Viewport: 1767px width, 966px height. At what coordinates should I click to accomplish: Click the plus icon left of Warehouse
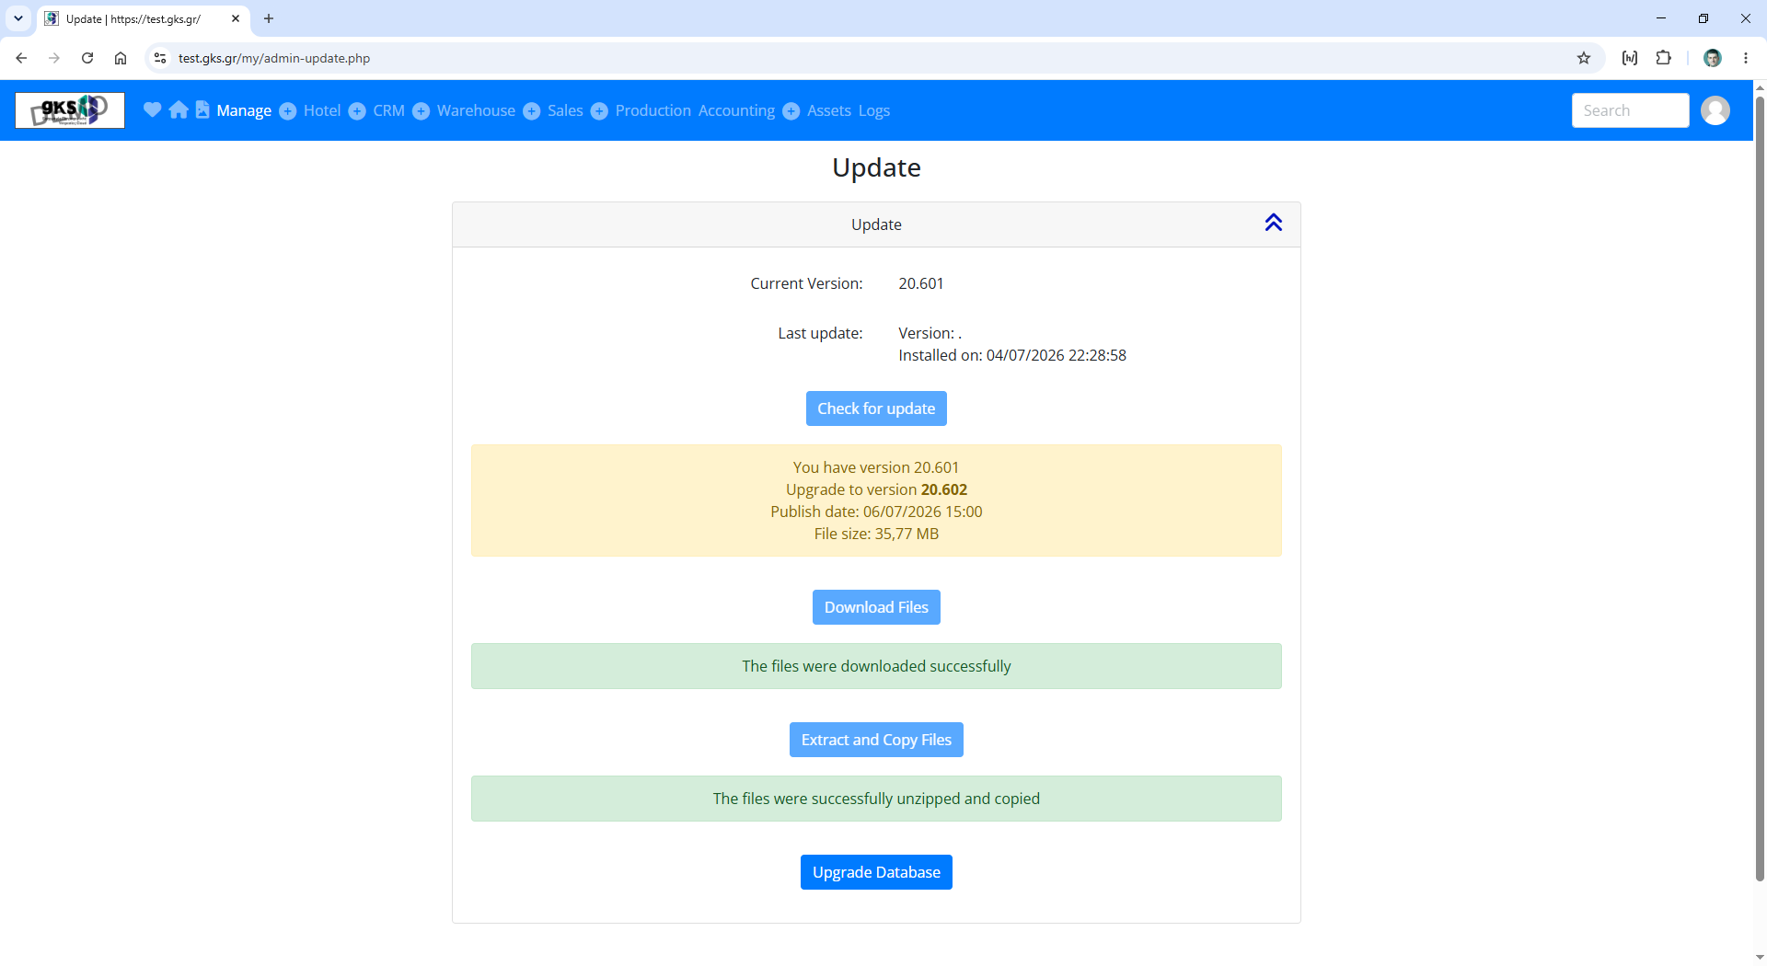422,111
